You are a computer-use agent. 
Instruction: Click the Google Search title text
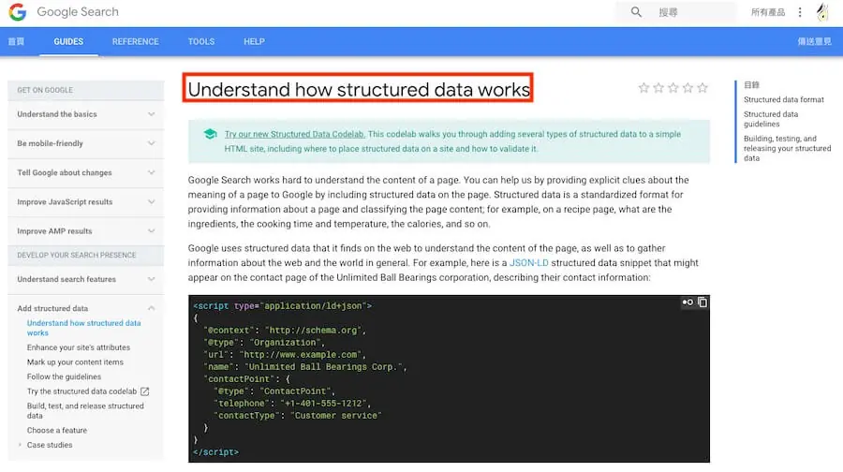click(78, 12)
